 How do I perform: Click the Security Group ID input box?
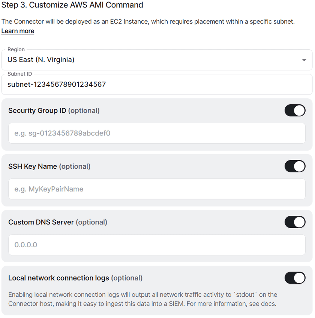coord(157,132)
